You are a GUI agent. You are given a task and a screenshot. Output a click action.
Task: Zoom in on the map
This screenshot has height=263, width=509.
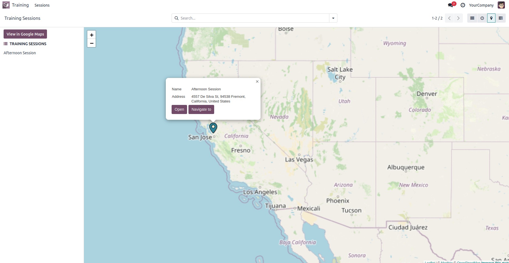pos(91,35)
